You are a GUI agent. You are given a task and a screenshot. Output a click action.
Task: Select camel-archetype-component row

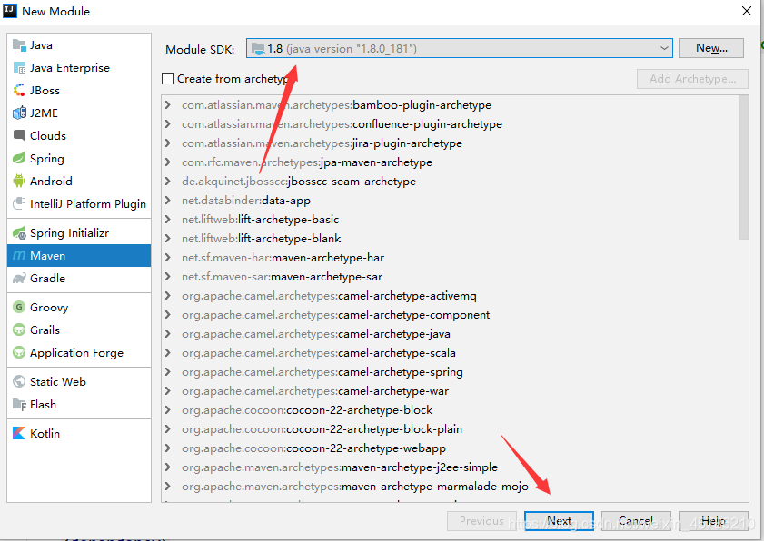(451, 315)
